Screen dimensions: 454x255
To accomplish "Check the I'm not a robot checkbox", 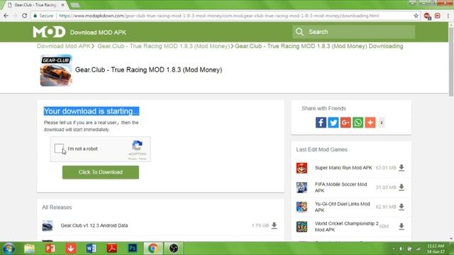I will 59,149.
